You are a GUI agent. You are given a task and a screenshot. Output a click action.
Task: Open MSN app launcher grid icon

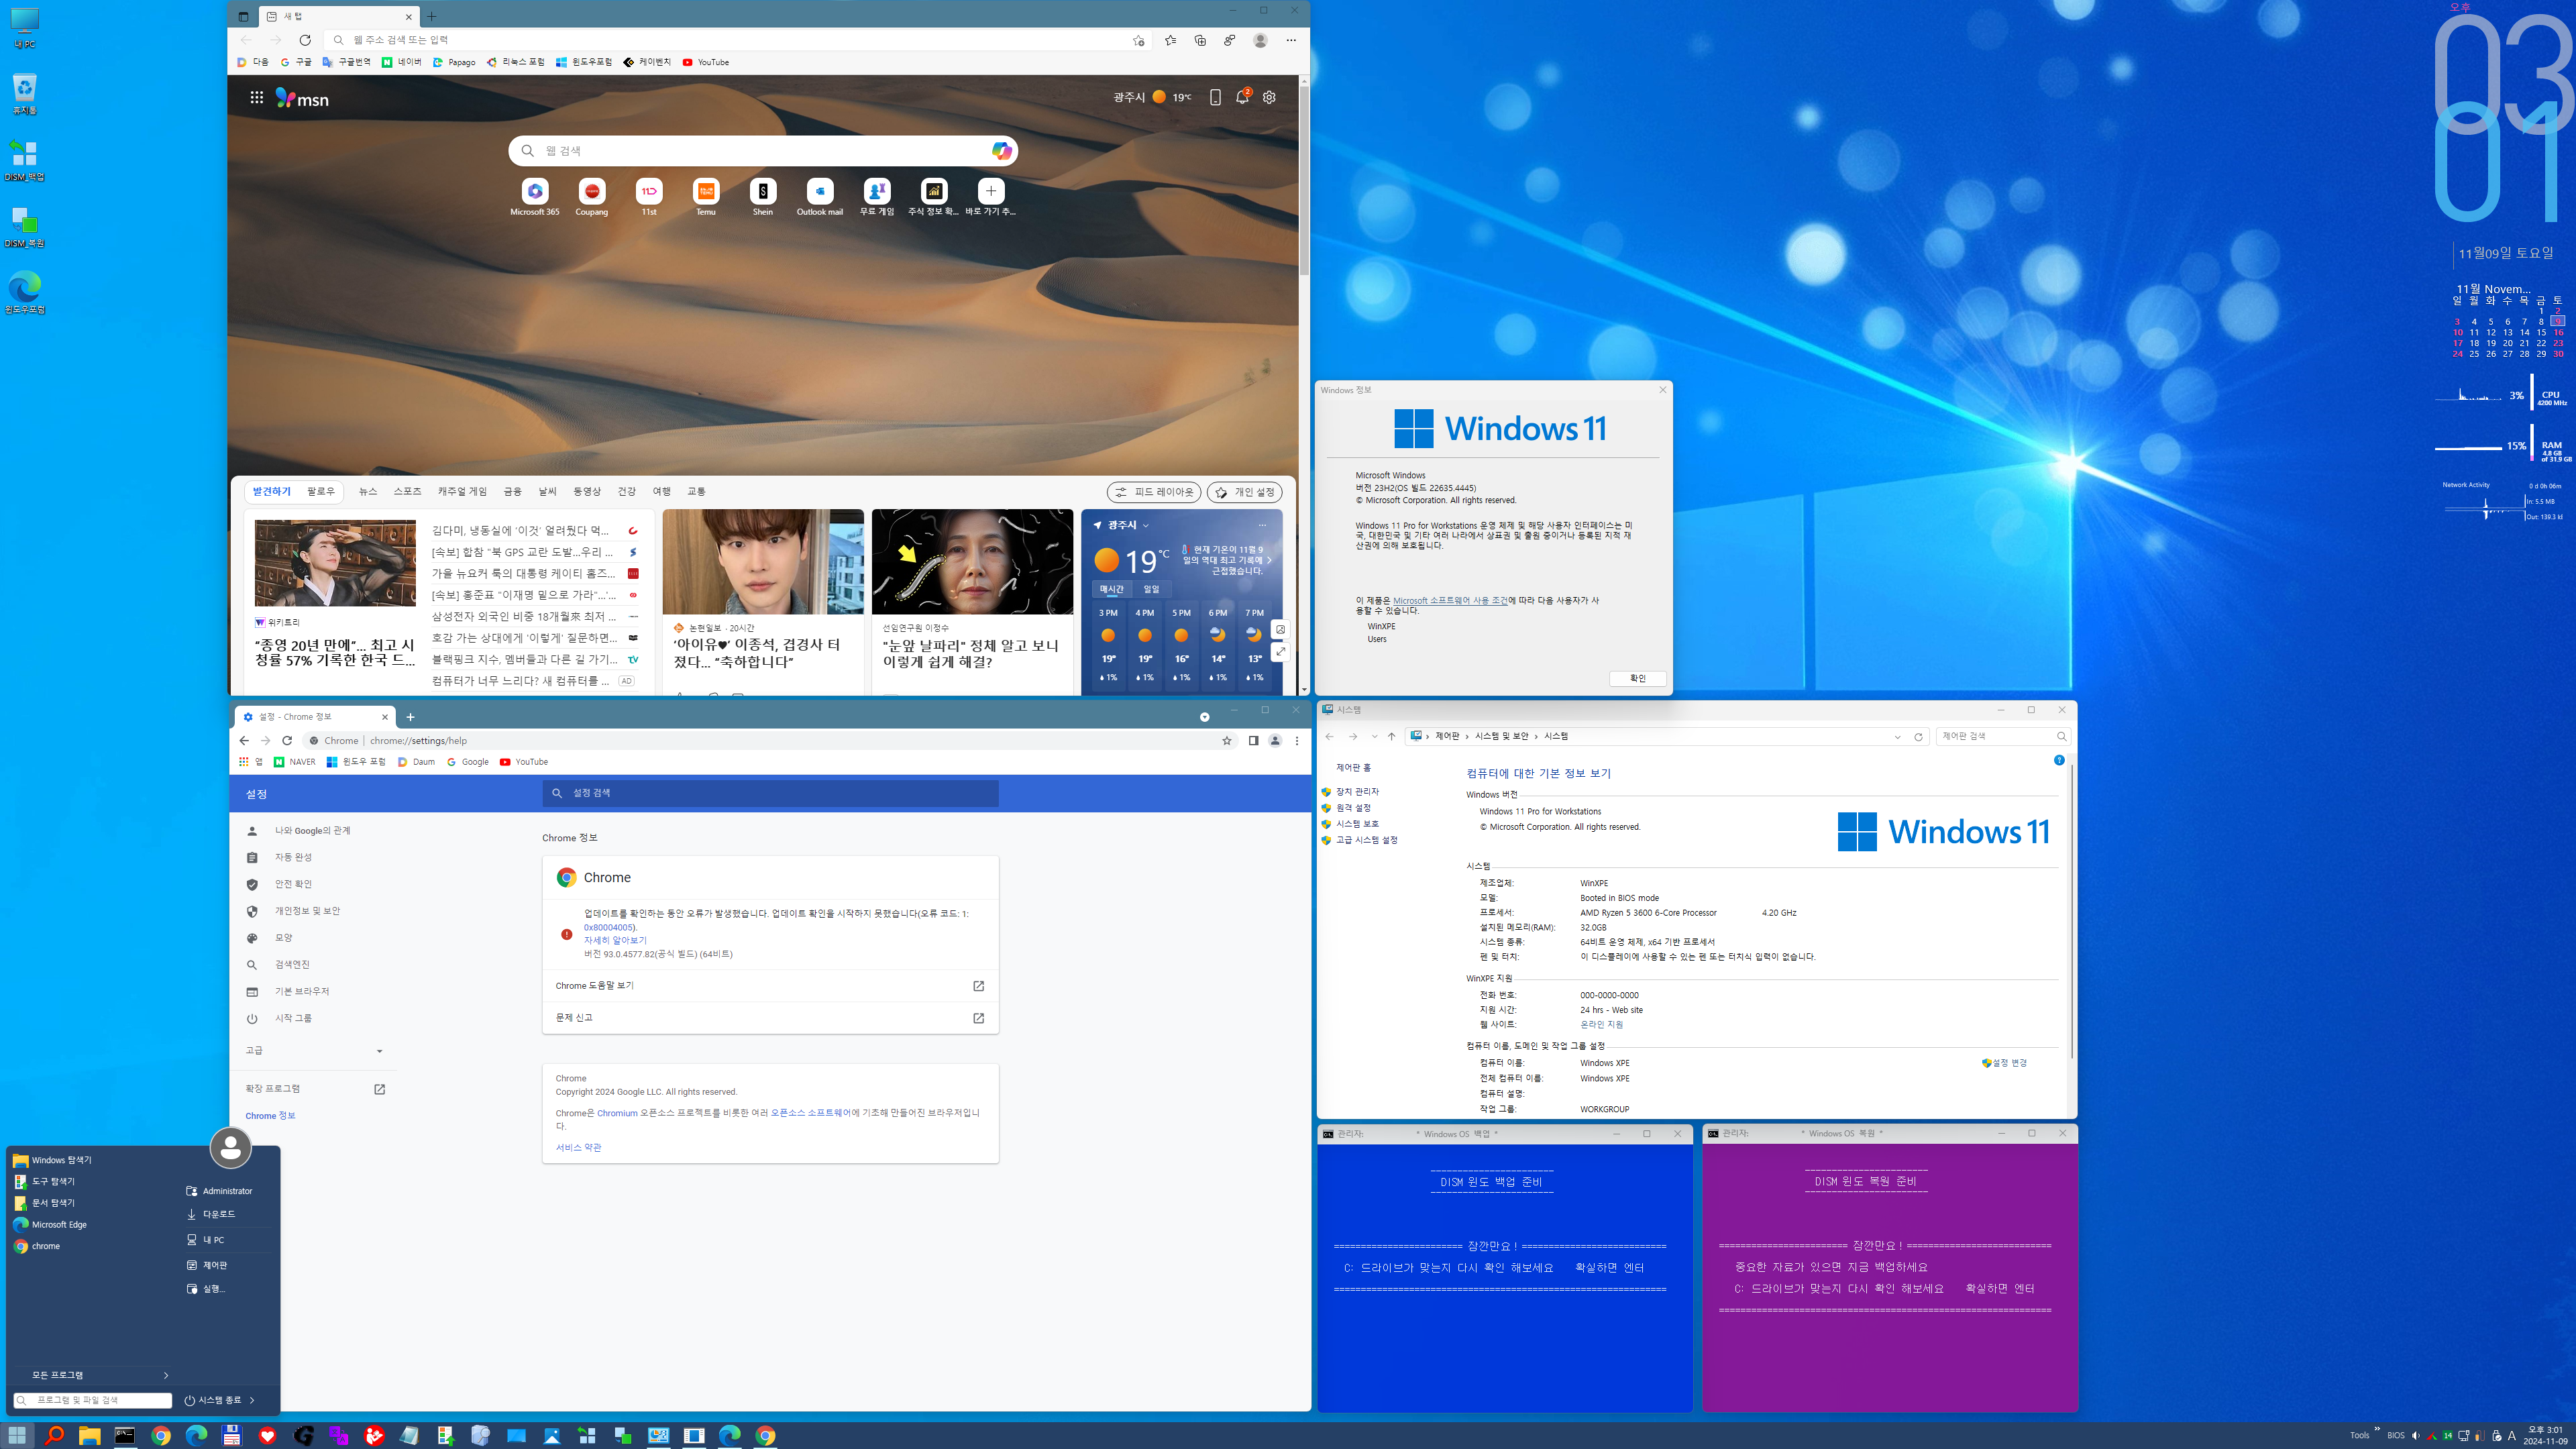[x=257, y=98]
